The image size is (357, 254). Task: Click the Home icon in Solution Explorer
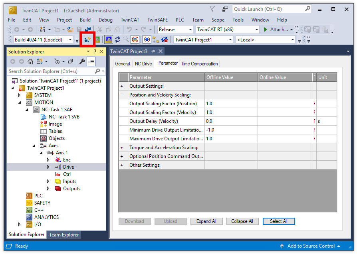tap(30, 61)
